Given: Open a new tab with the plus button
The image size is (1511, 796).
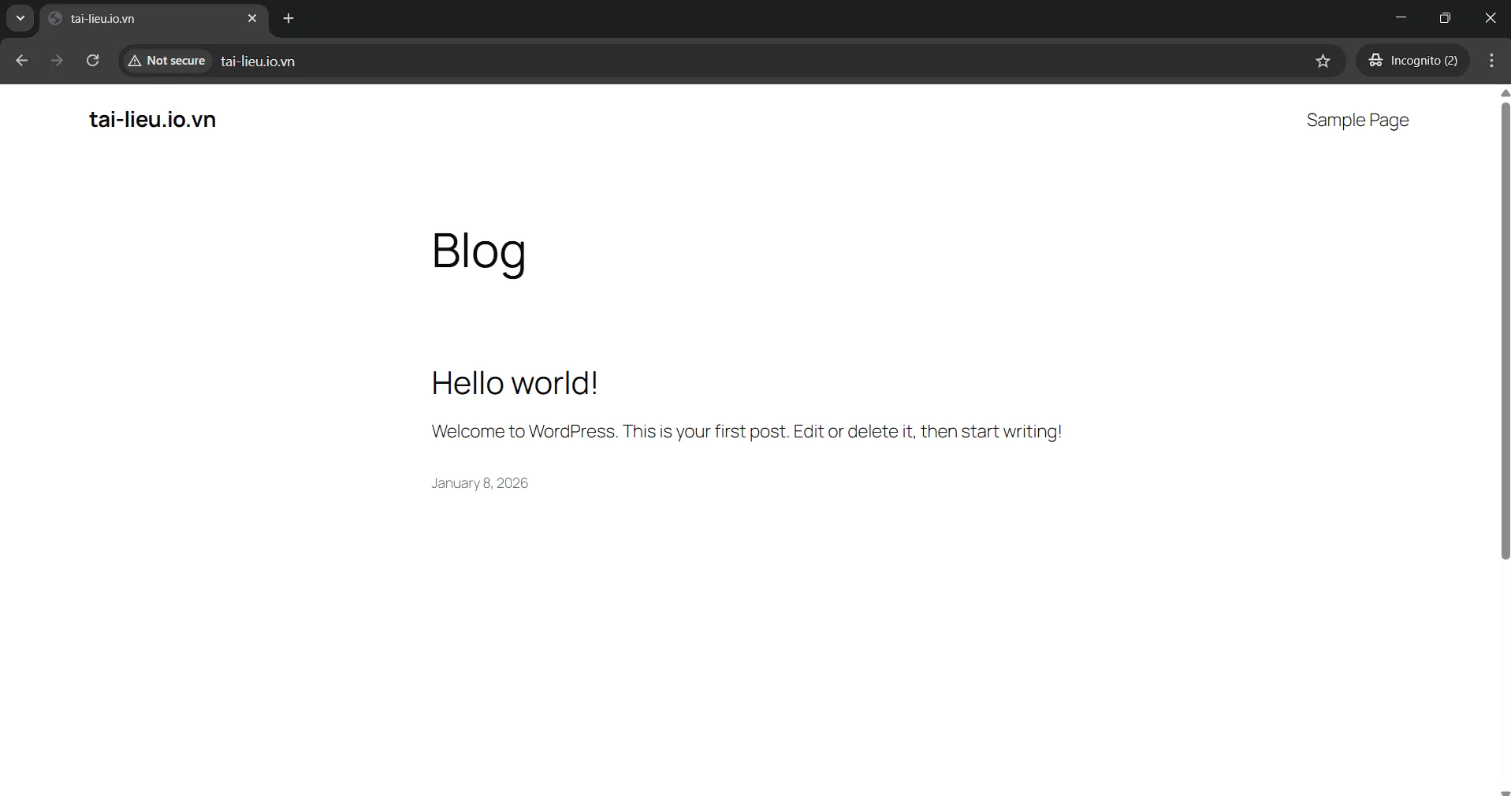Looking at the screenshot, I should (288, 18).
